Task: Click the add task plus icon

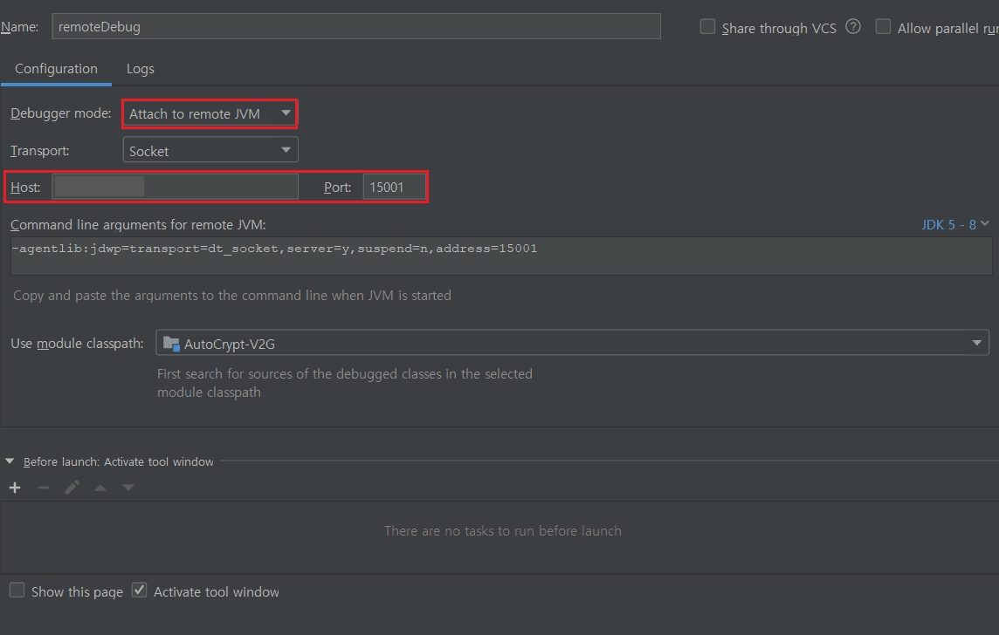Action: [15, 488]
